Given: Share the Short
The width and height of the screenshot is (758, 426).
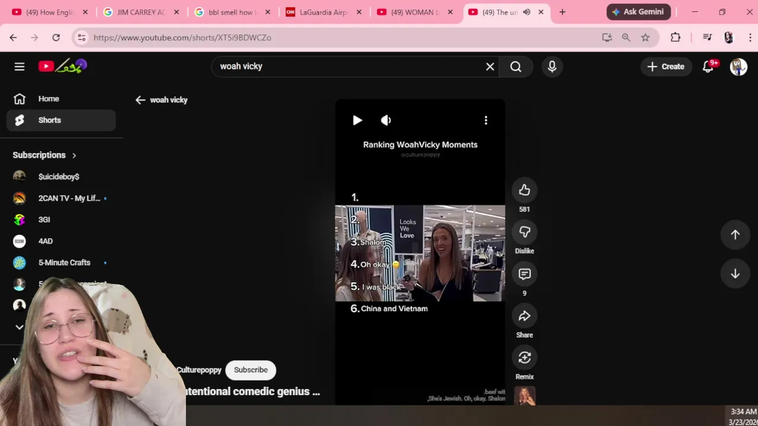Looking at the screenshot, I should [x=524, y=316].
